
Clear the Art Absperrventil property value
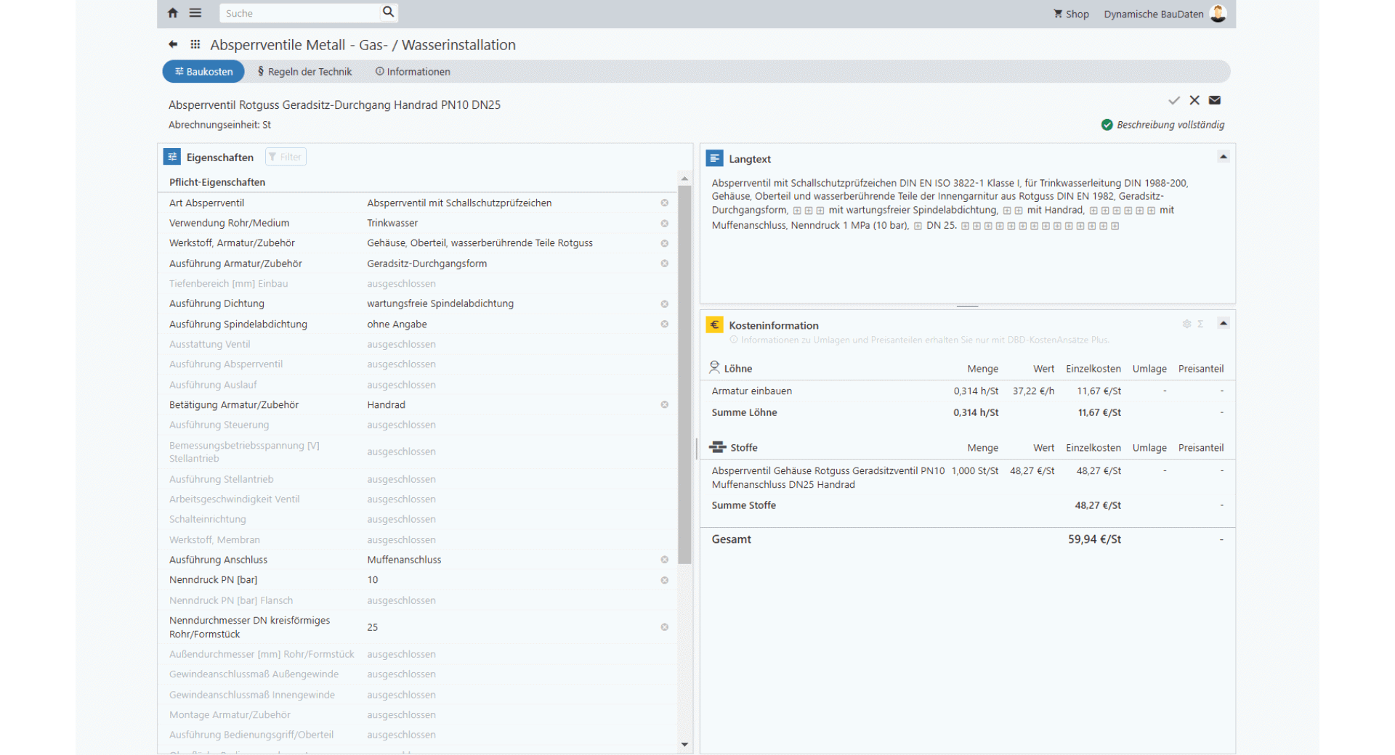pyautogui.click(x=664, y=203)
